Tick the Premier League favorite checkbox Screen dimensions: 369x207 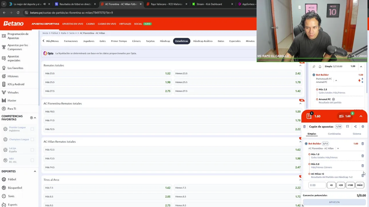tap(32, 129)
